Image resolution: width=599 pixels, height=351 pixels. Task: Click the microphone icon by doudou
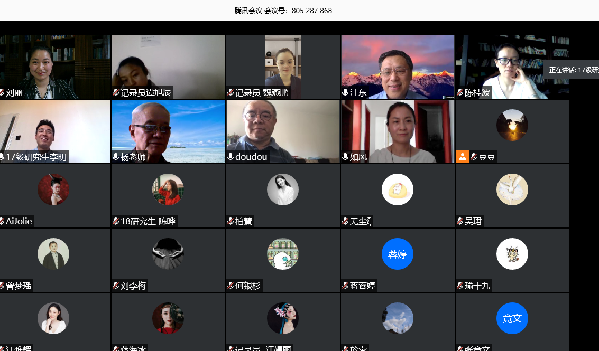[x=231, y=157]
